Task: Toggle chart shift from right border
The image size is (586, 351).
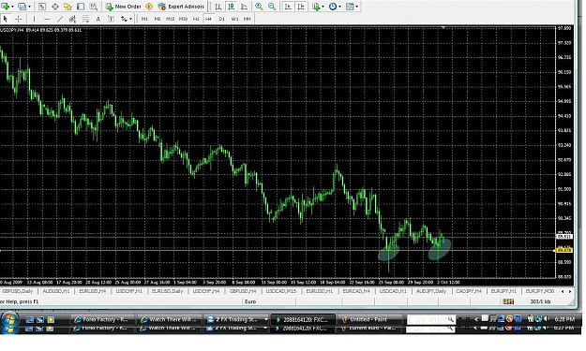Action: pyautogui.click(x=301, y=7)
